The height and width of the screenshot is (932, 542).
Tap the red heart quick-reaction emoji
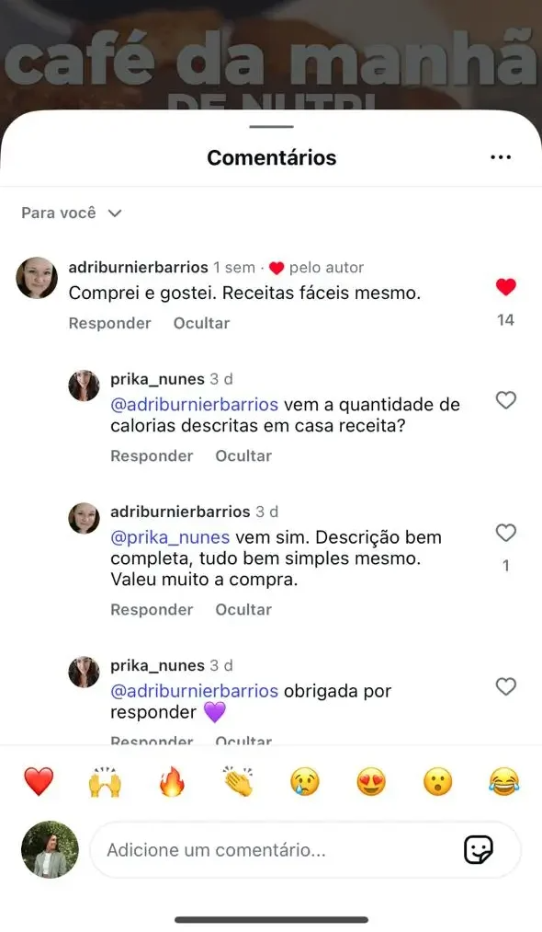pyautogui.click(x=39, y=781)
